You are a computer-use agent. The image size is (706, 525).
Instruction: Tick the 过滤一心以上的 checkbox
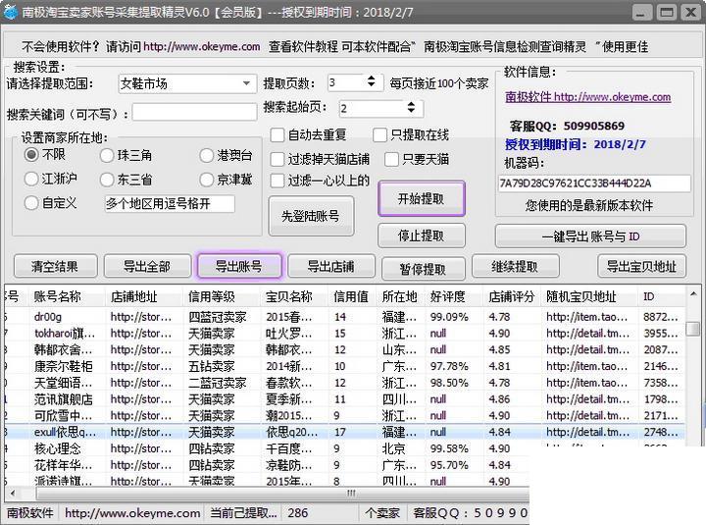tap(277, 181)
